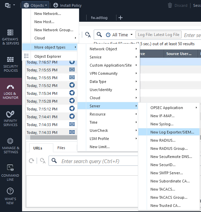
Task: Select log row Today, 7:14:41 PM
Action: pos(51,117)
